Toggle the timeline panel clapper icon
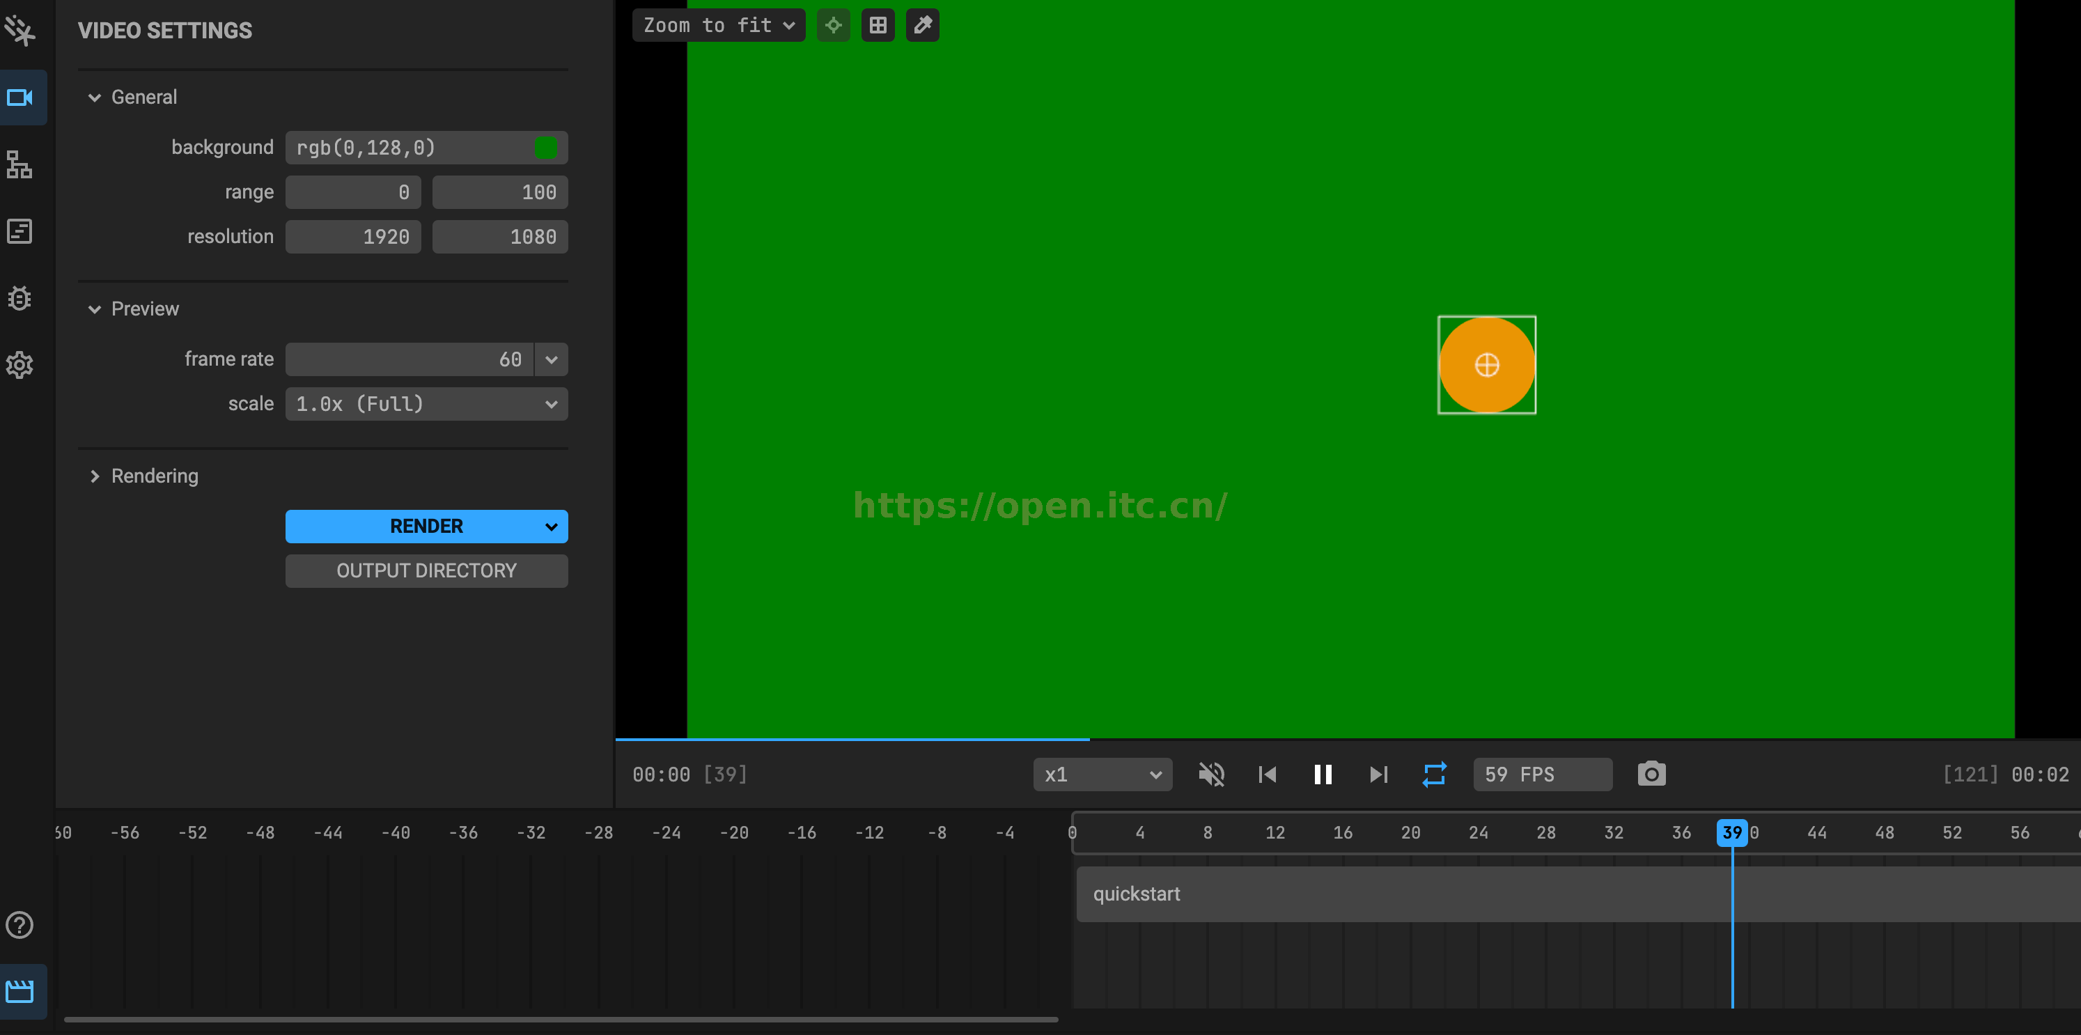2081x1035 pixels. coord(20,991)
